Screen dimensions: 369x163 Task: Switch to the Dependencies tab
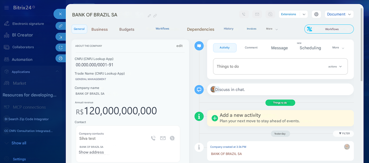[x=200, y=29]
